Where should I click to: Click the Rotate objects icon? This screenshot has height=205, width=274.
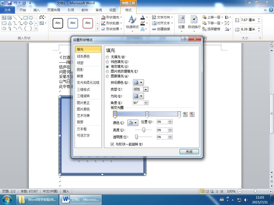click(x=228, y=29)
